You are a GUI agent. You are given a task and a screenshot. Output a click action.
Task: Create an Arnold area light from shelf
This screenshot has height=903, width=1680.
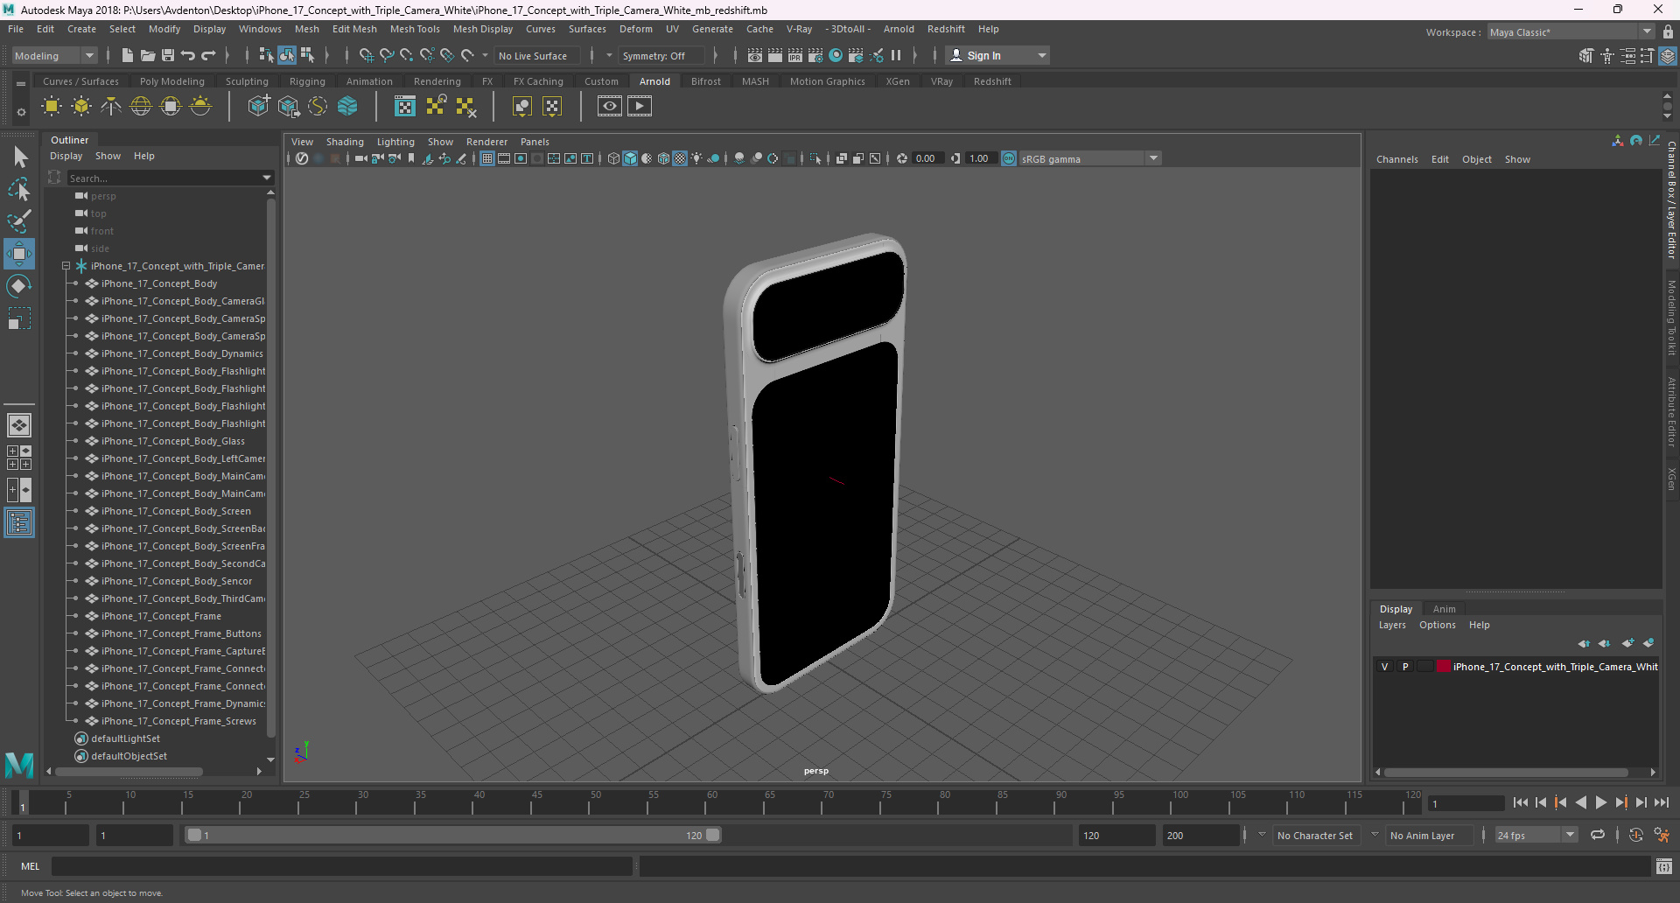coord(52,107)
